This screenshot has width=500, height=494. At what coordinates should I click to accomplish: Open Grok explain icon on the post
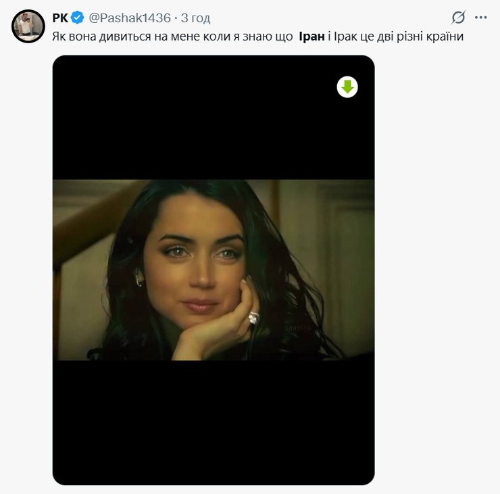pyautogui.click(x=459, y=18)
